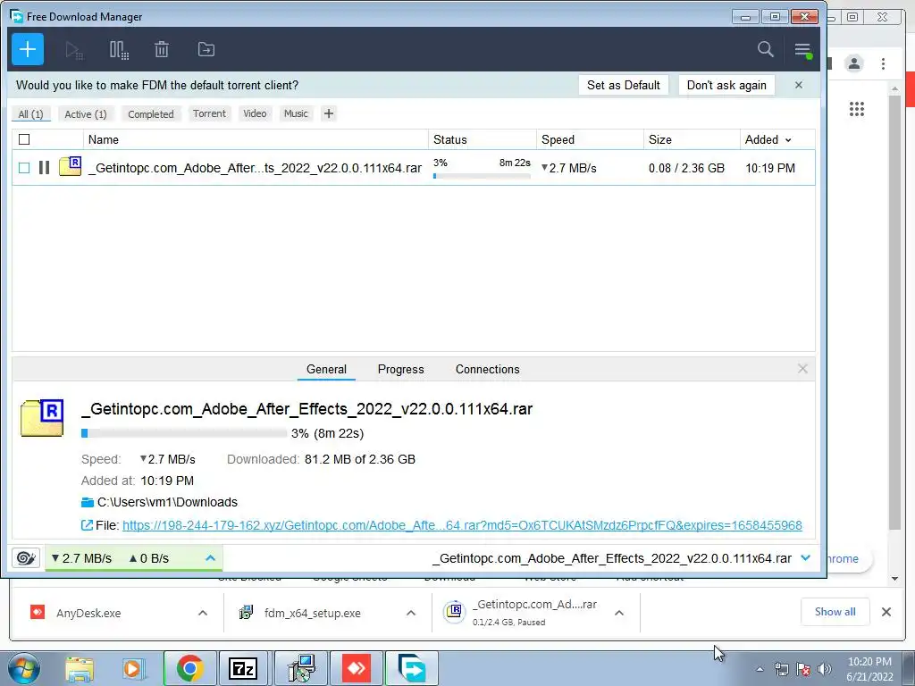Screen dimensions: 915x686
Task: Open Windows Media Player taskbar icon
Action: 133,668
